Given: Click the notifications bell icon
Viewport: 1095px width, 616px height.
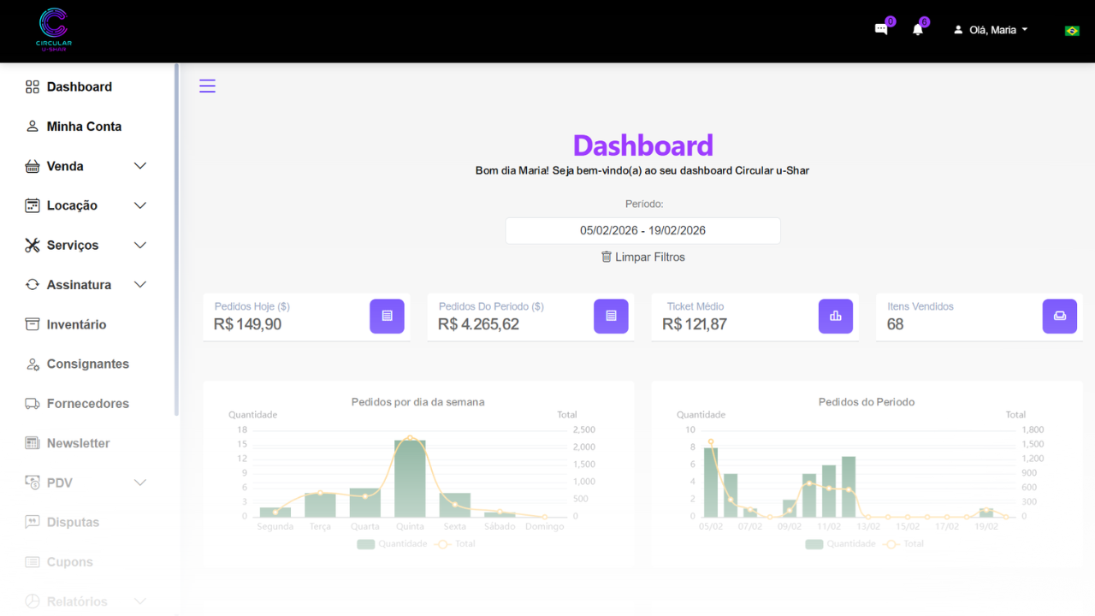Looking at the screenshot, I should coord(916,29).
